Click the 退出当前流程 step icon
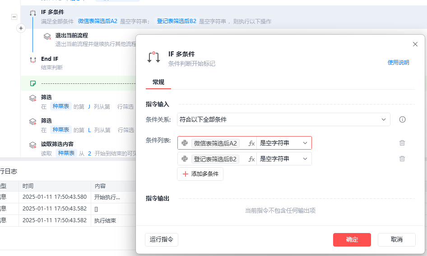The width and height of the screenshot is (427, 256). (47, 37)
